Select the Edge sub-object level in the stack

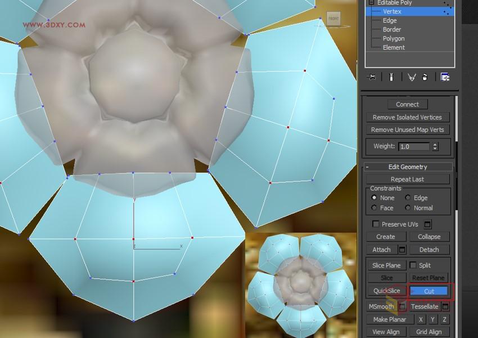[390, 20]
